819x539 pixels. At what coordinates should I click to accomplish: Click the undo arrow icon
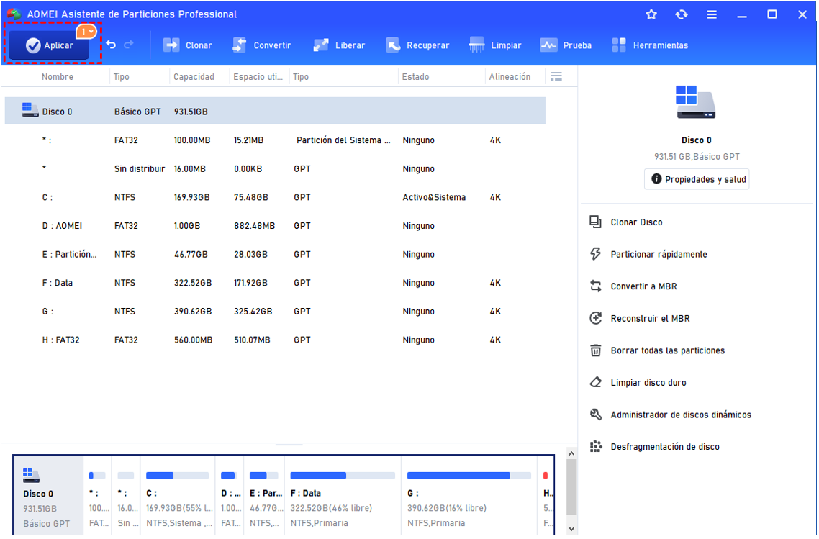[x=111, y=45]
